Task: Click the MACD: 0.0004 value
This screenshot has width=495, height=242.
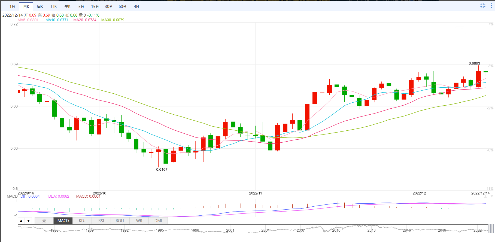Action: (x=88, y=196)
